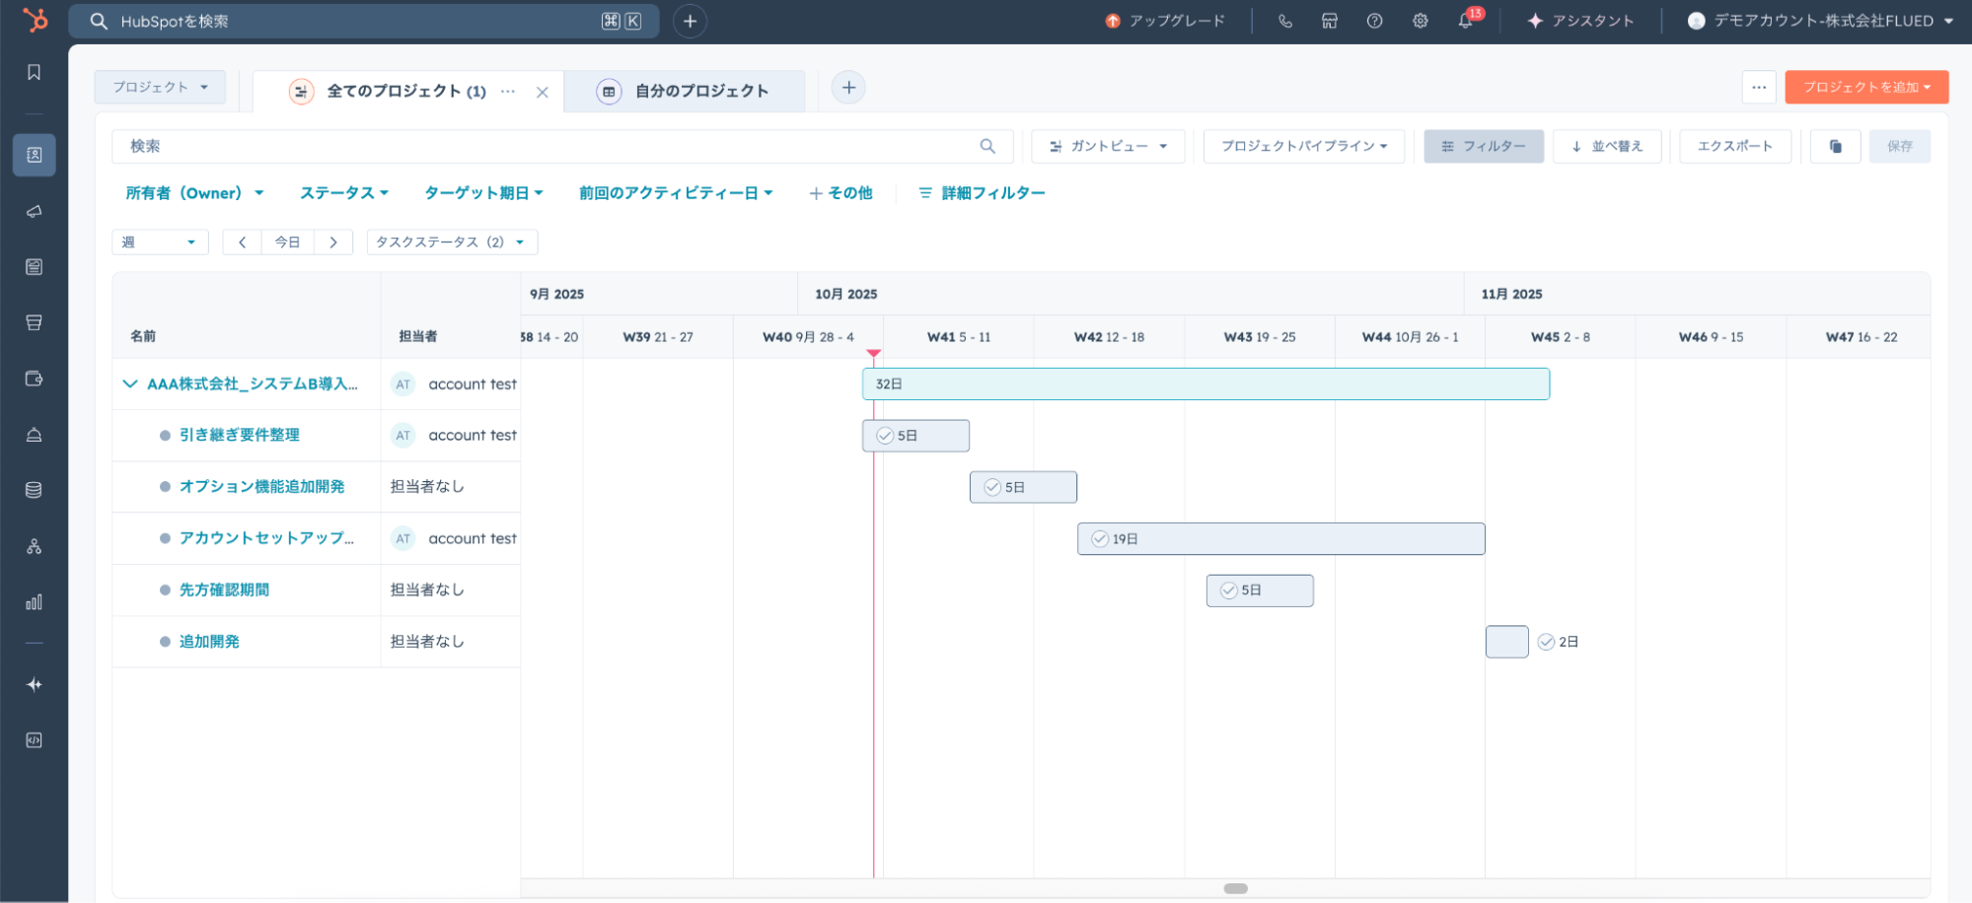Image resolution: width=1972 pixels, height=903 pixels.
Task: Open the タスクステータス (2) dropdown
Action: click(451, 243)
